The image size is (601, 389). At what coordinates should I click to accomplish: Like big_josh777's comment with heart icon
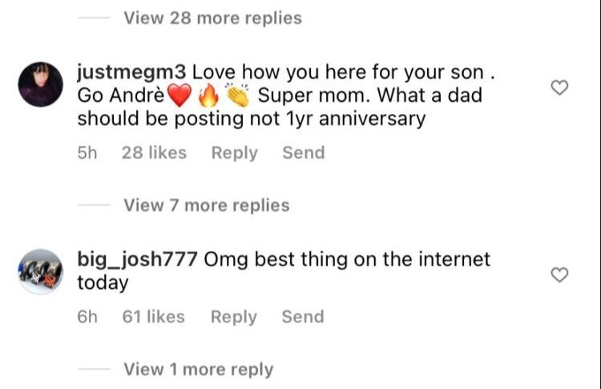[x=560, y=275]
